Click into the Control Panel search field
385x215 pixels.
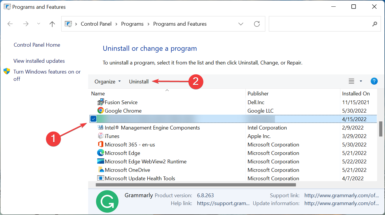325,24
